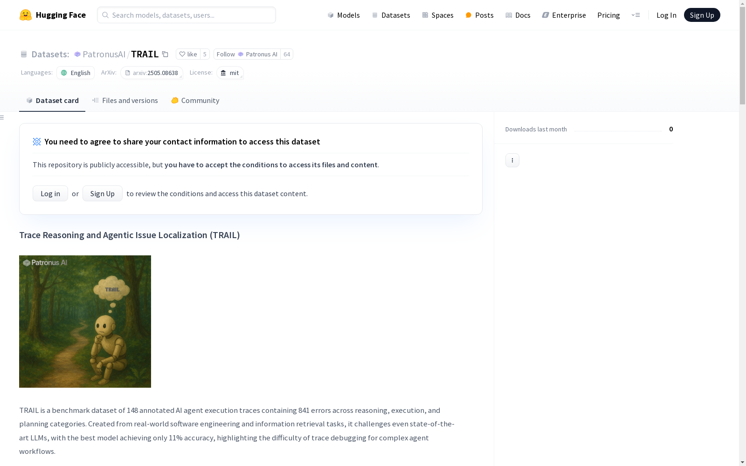Viewport: 746px width, 466px height.
Task: Click the Trace Reasoning and Agentic Issue Localization heading
Action: coord(130,235)
